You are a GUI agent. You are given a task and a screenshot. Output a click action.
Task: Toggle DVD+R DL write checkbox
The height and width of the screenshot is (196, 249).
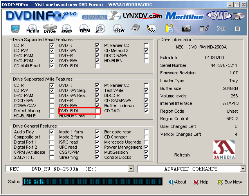97,111
